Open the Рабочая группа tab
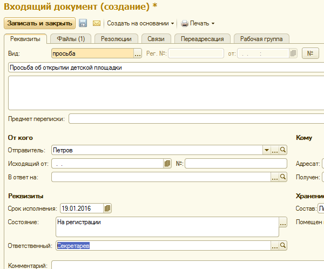This screenshot has height=269, width=324. tap(261, 39)
